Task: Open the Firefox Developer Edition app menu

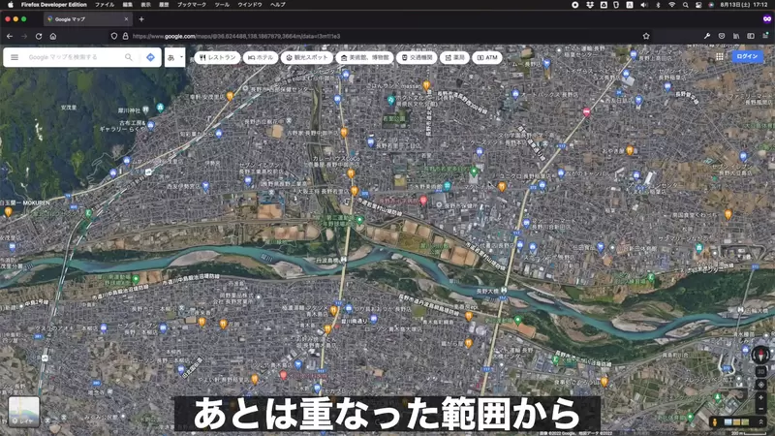Action: 54,5
